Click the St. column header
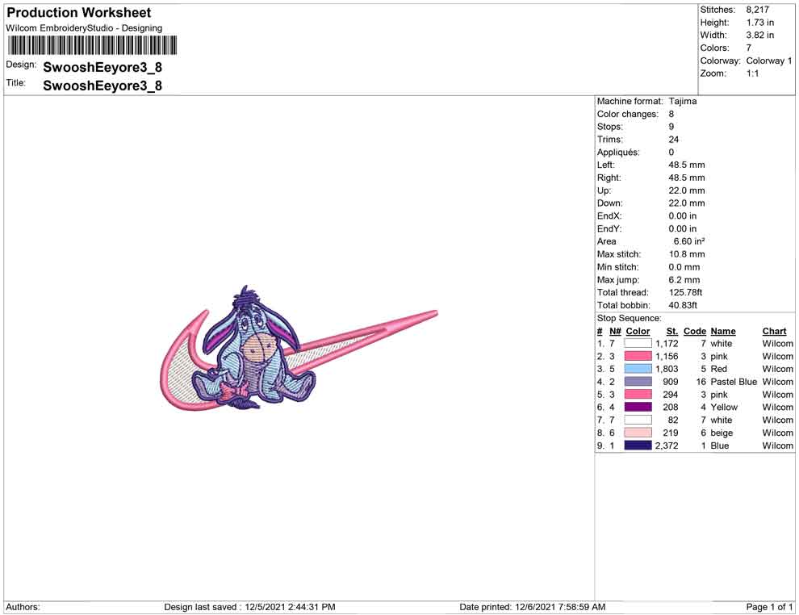 [672, 331]
